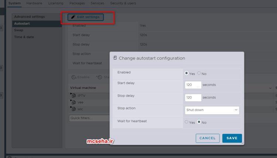Open the Stop action dropdown
Screen dimensions: 277x158
point(212,110)
